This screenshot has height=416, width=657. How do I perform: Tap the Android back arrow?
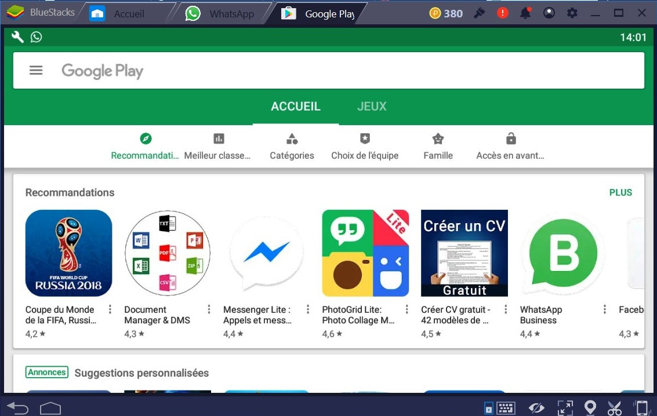coord(17,407)
